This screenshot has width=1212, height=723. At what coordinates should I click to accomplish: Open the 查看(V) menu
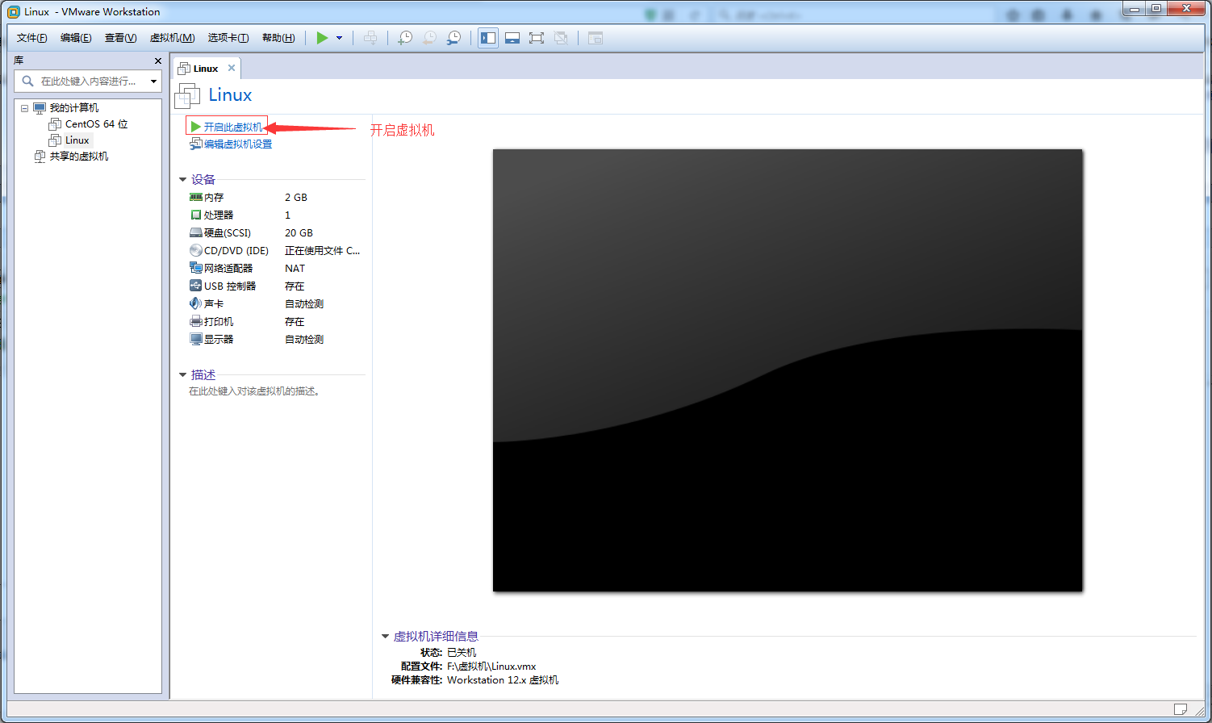point(120,38)
